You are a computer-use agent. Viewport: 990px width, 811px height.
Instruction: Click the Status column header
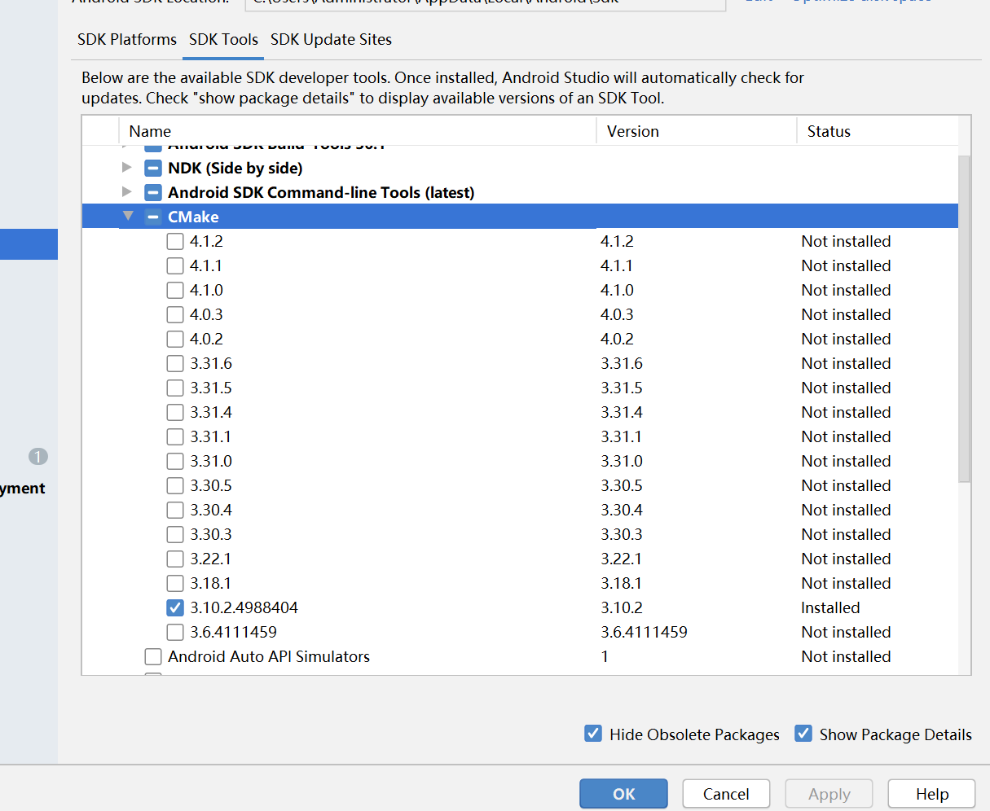(x=878, y=131)
